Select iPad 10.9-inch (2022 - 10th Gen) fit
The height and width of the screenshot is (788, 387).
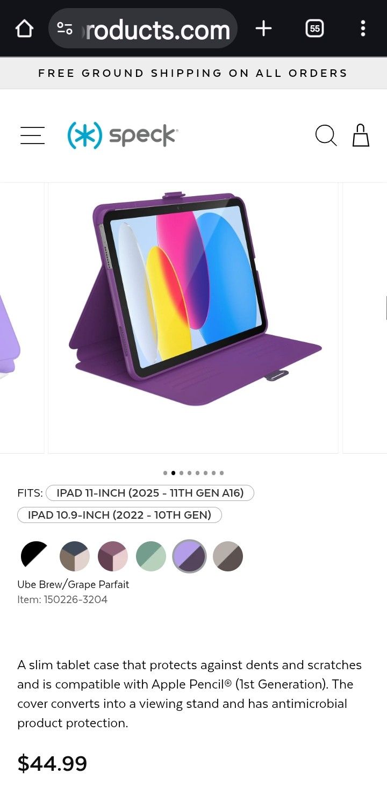coord(119,515)
